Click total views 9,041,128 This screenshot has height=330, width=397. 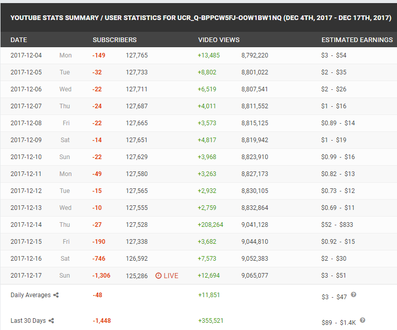tap(255, 225)
